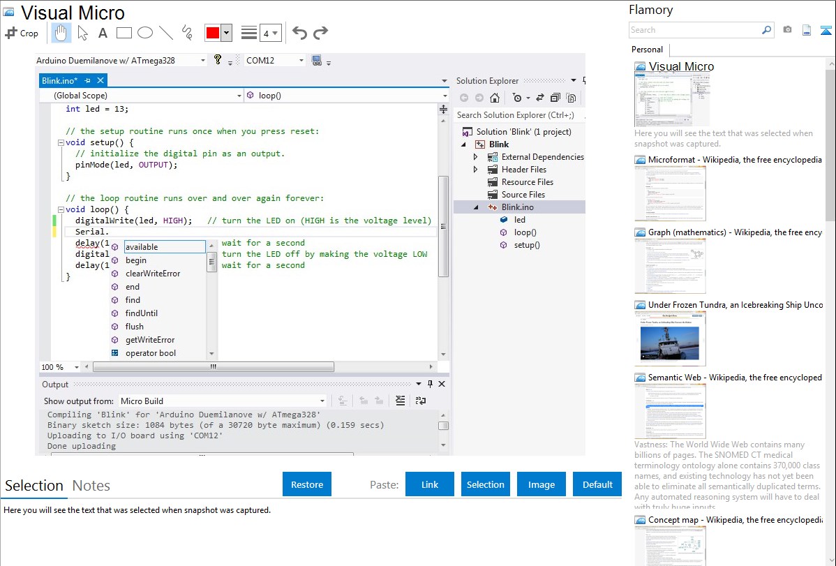Click the Flamory Search field
Screen dimensions: 836x566
pos(695,30)
